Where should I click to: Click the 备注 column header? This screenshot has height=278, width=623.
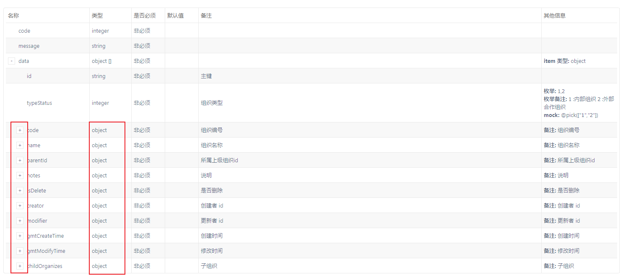pos(206,15)
